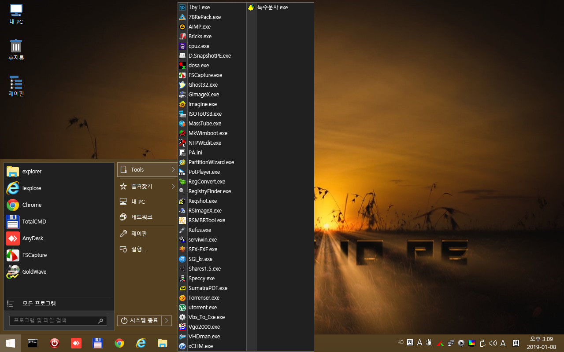The image size is (564, 352).
Task: Open Tools submenu in start menu
Action: point(147,169)
